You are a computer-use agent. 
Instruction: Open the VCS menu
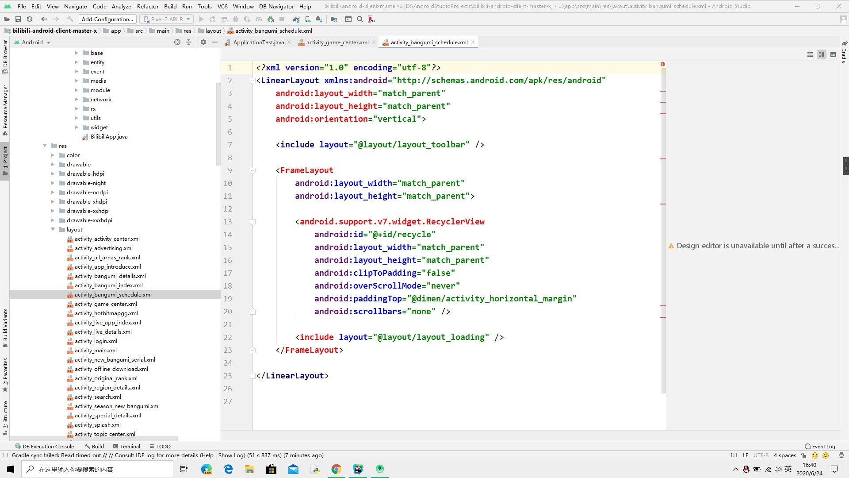coord(222,6)
